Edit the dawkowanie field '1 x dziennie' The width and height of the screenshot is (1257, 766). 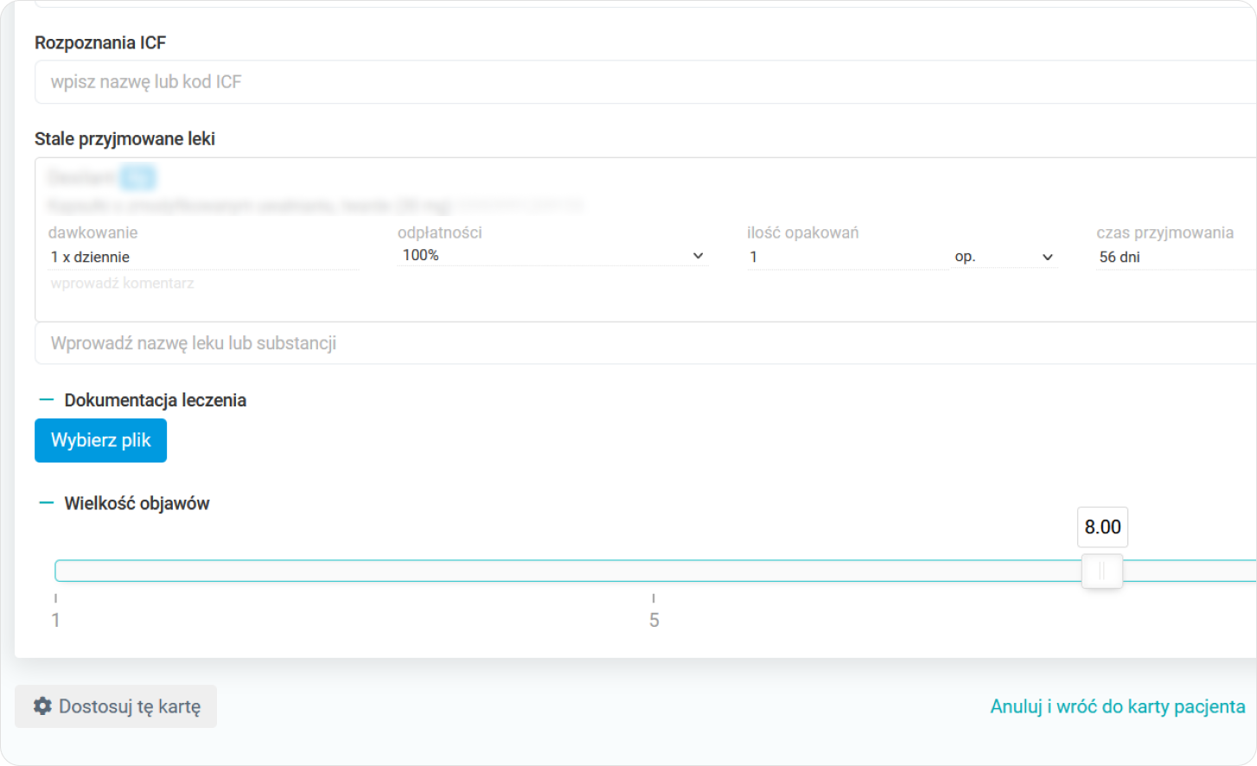pos(203,257)
